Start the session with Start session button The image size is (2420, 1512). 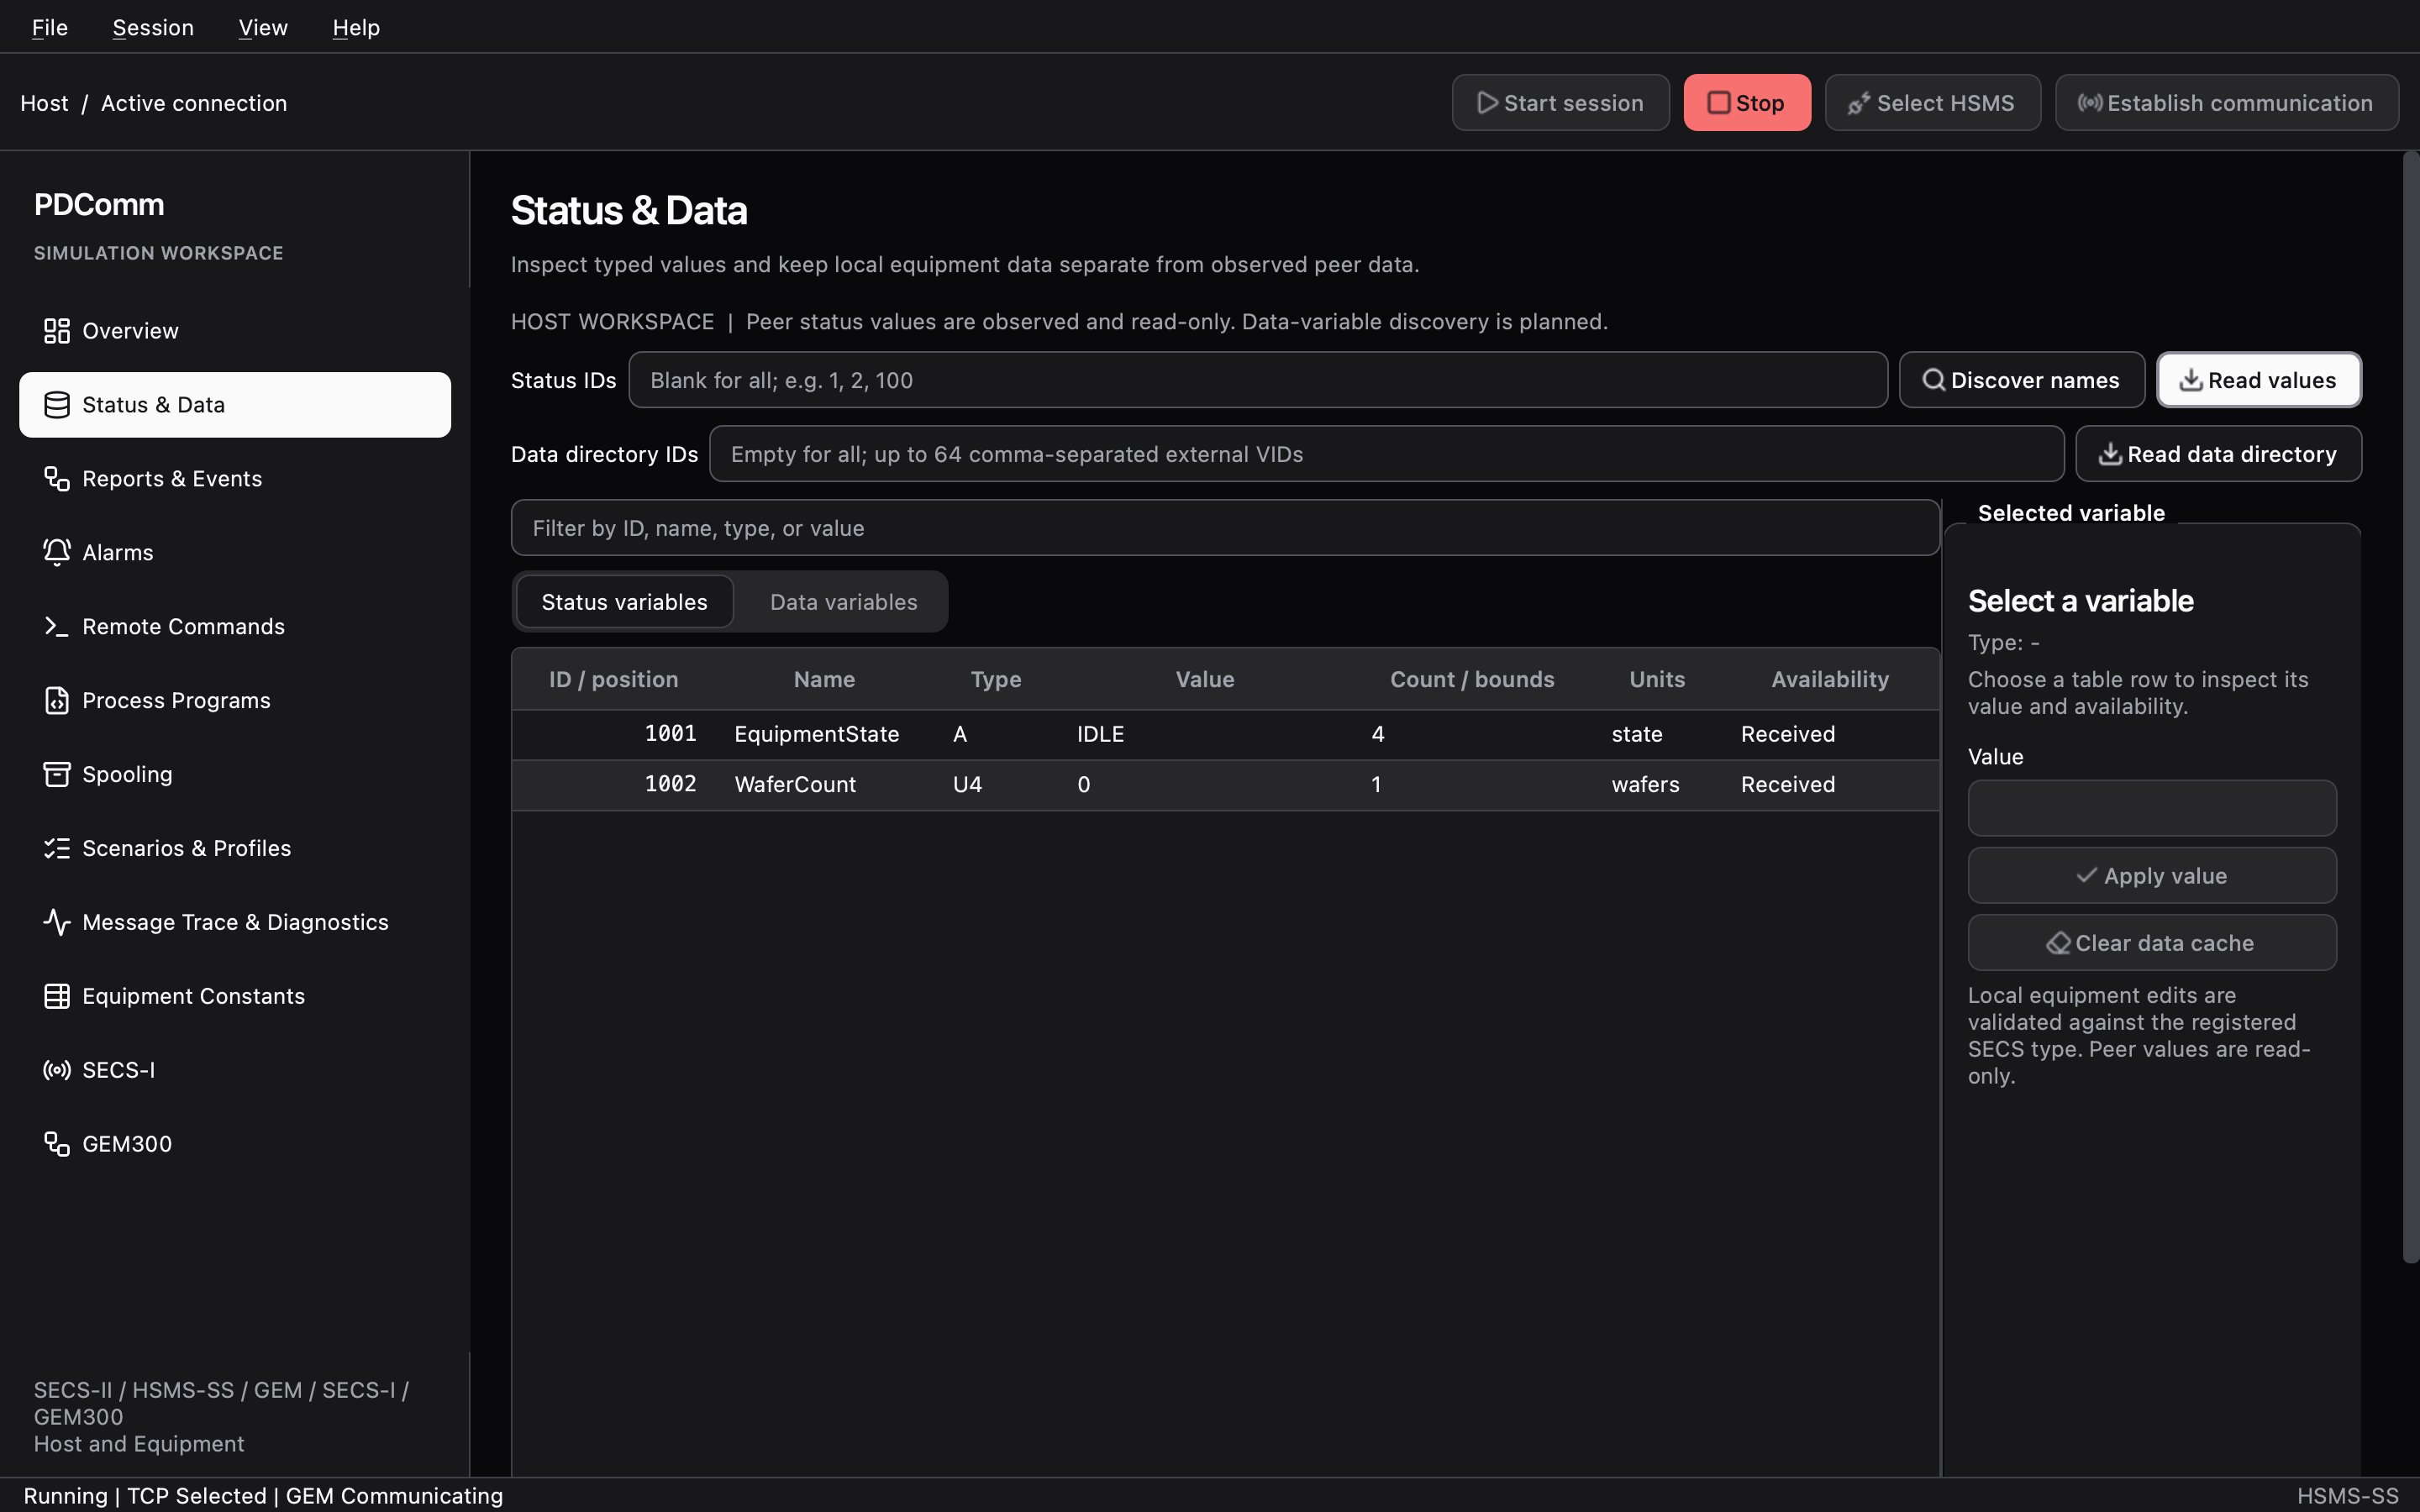tap(1560, 103)
